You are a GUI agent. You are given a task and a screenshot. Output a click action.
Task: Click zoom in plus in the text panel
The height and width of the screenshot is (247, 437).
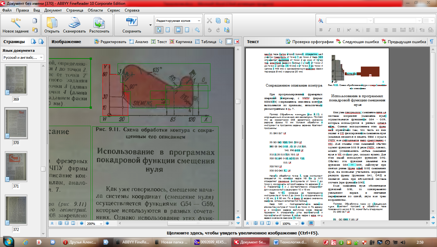[x=303, y=223]
